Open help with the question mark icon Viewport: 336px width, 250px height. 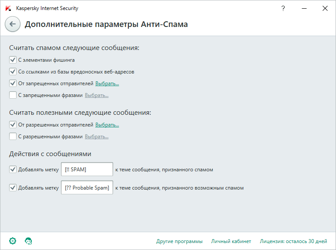283,8
